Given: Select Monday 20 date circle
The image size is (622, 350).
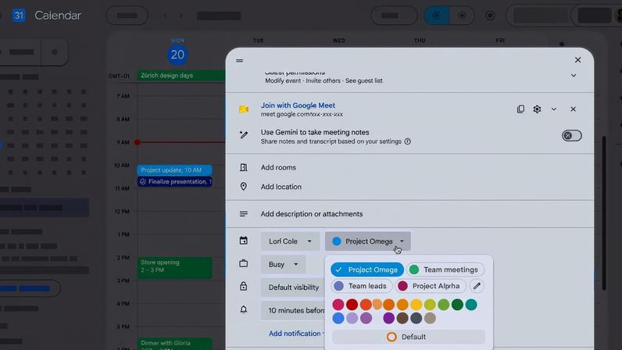Looking at the screenshot, I should [177, 55].
